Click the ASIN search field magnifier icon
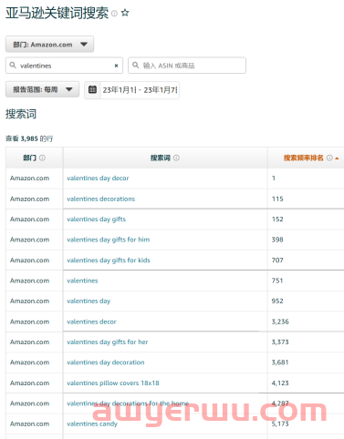 click(x=136, y=66)
